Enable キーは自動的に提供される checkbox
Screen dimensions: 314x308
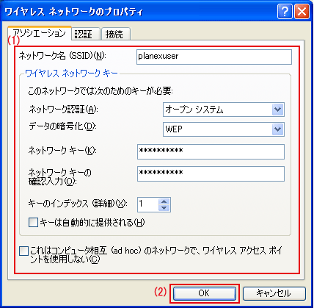(33, 223)
